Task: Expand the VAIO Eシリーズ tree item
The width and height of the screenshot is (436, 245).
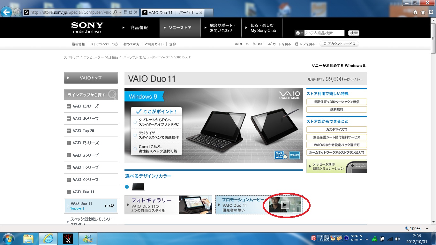Action: click(69, 143)
